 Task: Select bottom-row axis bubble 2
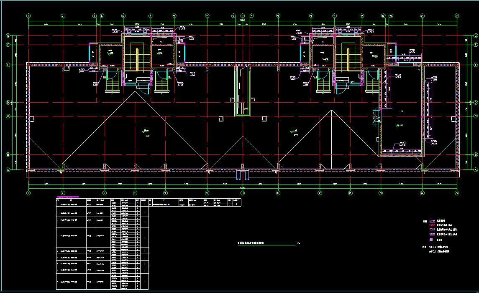62,193
